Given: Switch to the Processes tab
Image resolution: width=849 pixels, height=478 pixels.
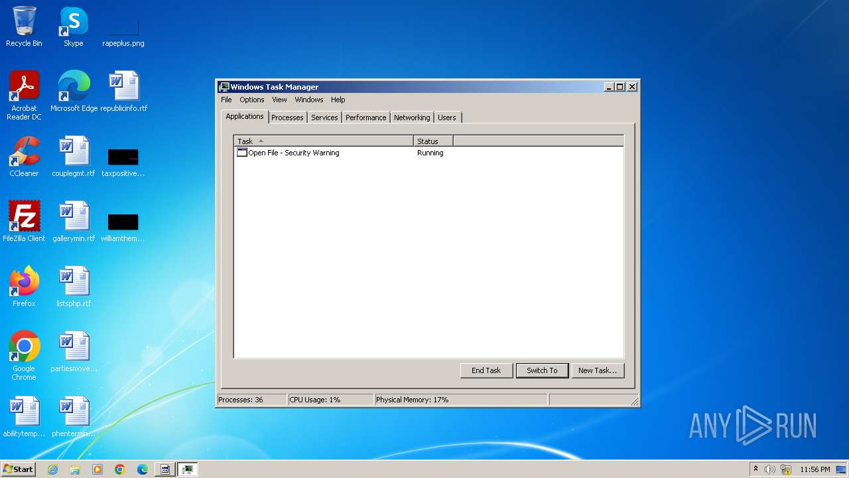Looking at the screenshot, I should click(x=287, y=118).
